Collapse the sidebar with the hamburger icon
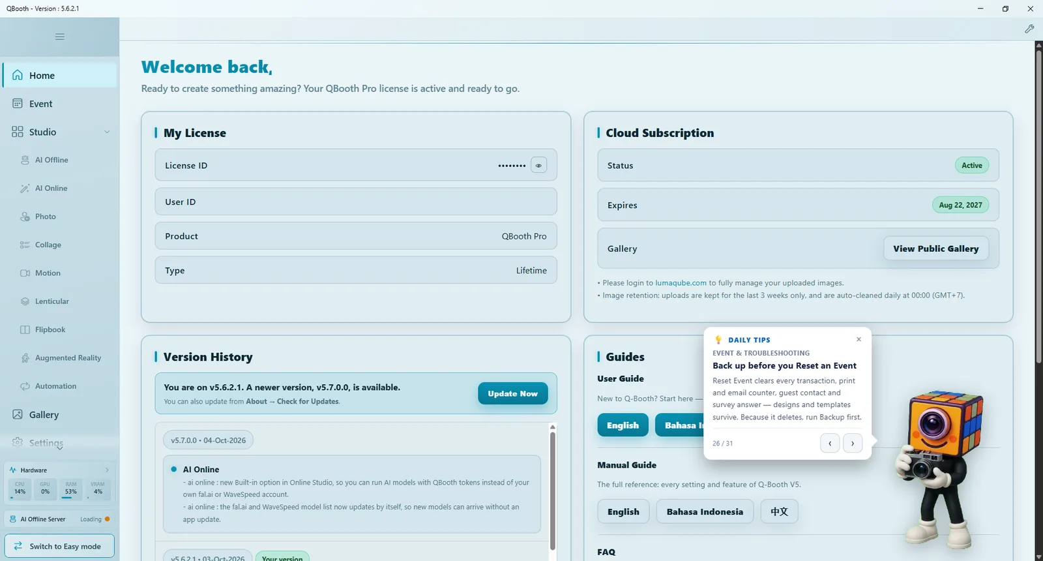Image resolution: width=1043 pixels, height=561 pixels. pos(60,37)
